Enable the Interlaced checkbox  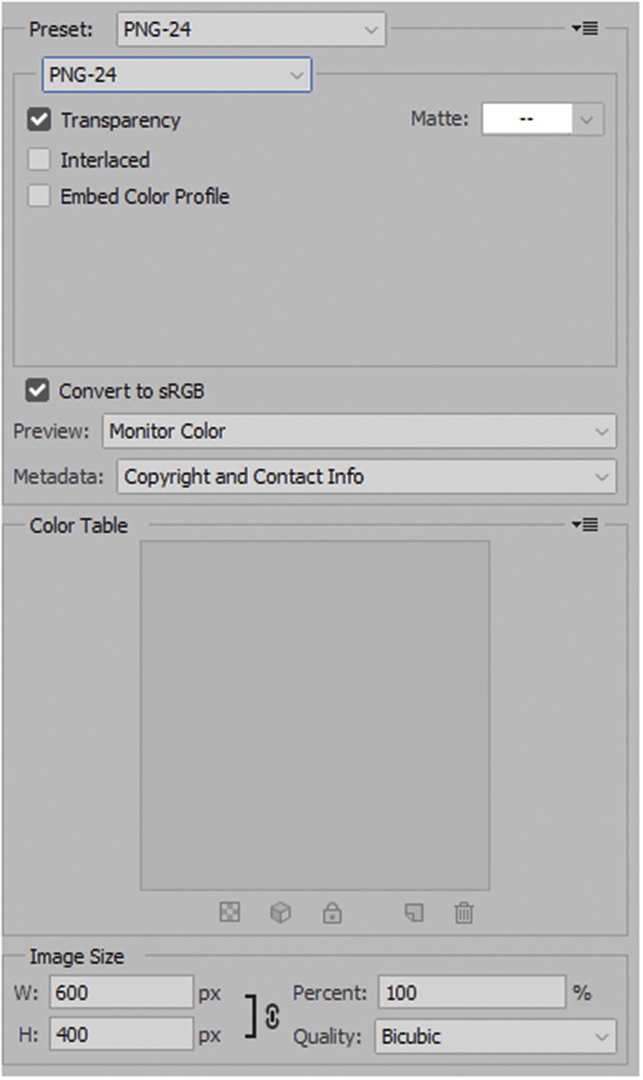[x=39, y=160]
